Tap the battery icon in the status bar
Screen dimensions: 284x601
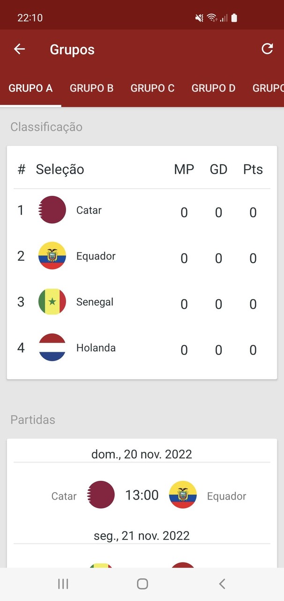pos(233,17)
